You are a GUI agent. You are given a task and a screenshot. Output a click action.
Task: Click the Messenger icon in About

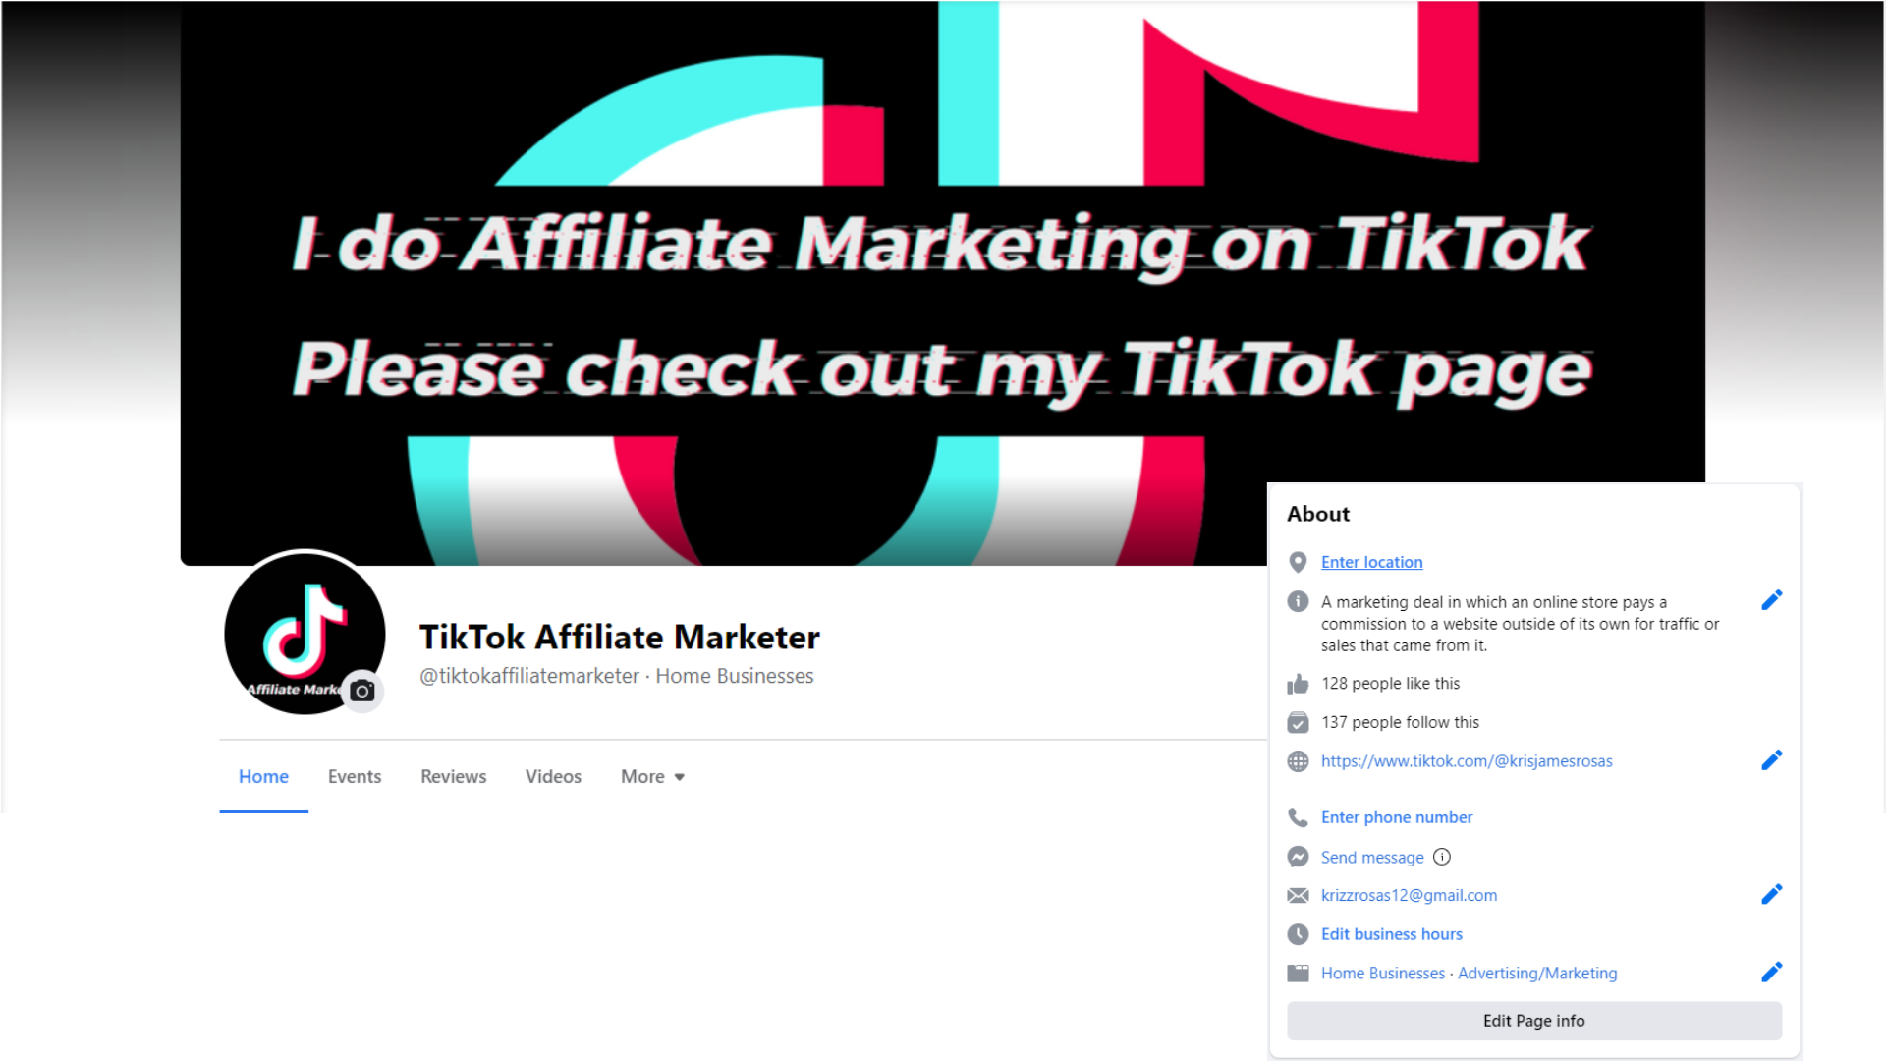[1298, 857]
